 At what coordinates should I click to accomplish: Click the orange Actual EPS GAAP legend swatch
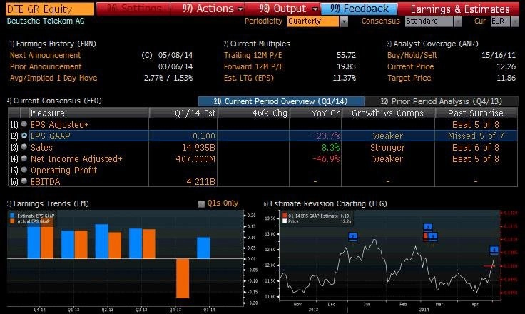12,221
